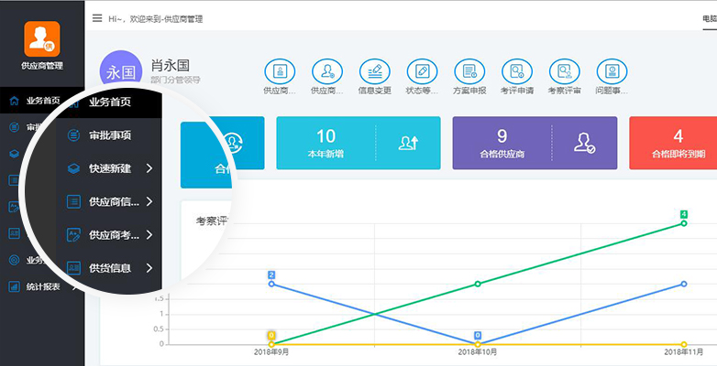Click the red 合格即将到期 card
717x366 pixels.
tap(673, 143)
